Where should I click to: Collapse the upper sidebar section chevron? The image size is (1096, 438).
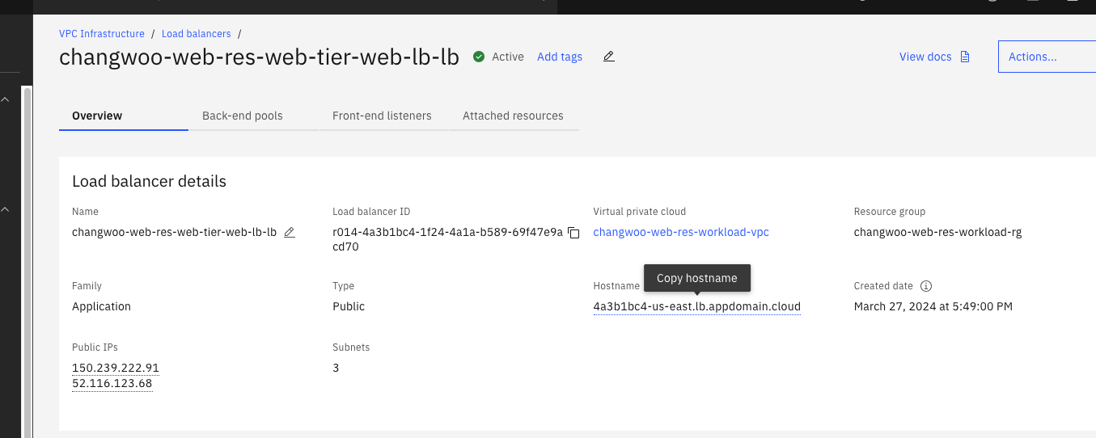(5, 99)
